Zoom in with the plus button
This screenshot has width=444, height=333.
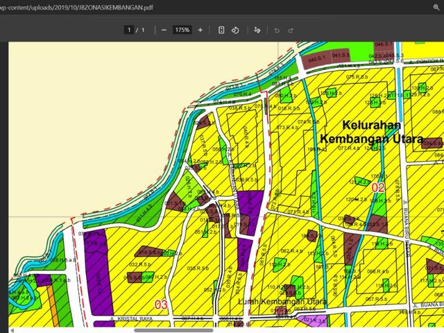coord(200,30)
